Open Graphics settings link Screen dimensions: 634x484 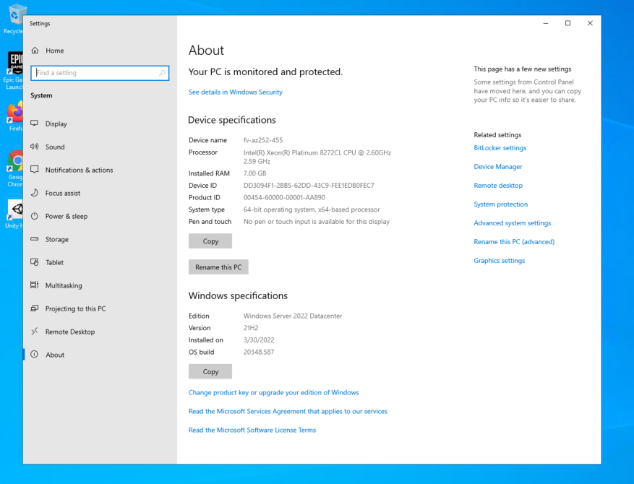pos(500,261)
